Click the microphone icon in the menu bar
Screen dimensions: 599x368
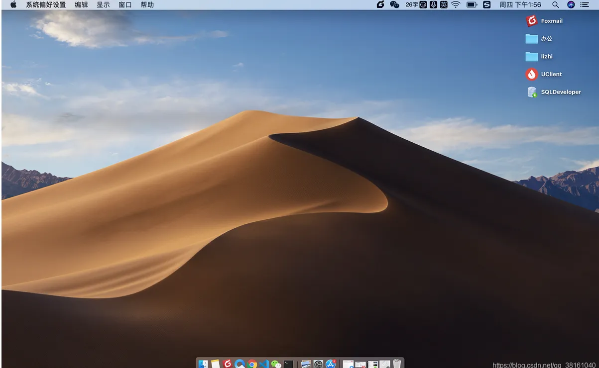point(434,4)
